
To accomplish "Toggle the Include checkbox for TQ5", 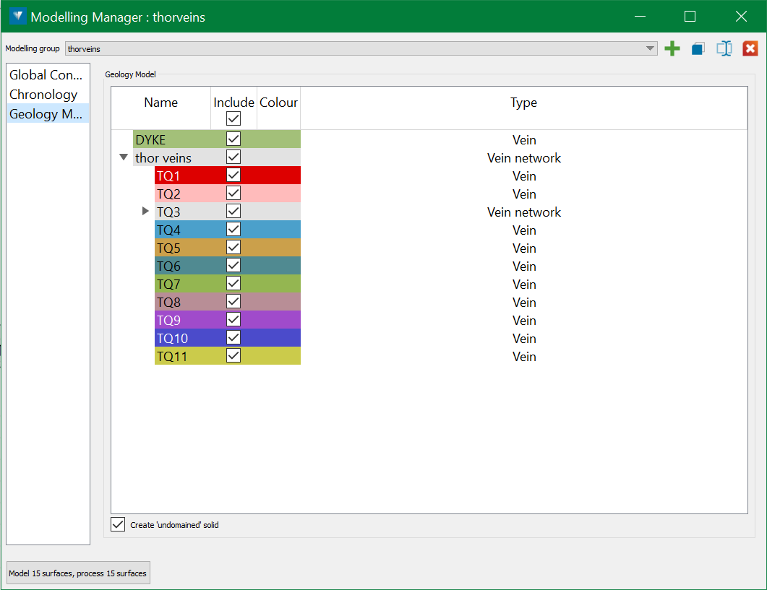I will 233,248.
